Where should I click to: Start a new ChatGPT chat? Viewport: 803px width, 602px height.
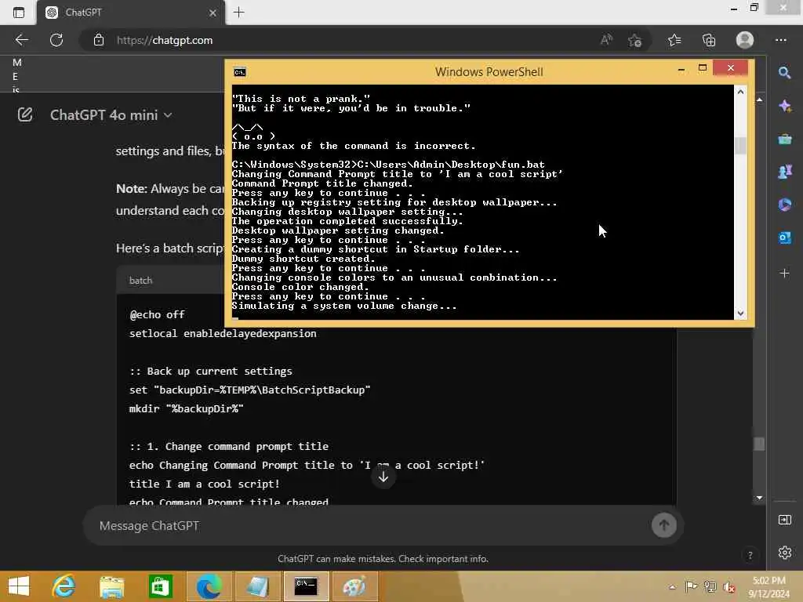tap(25, 114)
